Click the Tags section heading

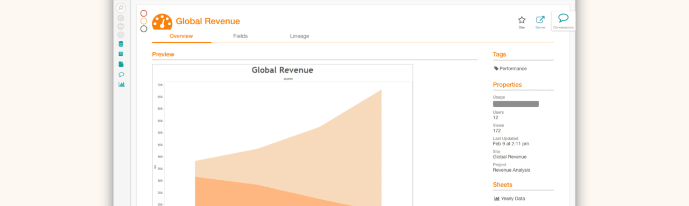[500, 54]
